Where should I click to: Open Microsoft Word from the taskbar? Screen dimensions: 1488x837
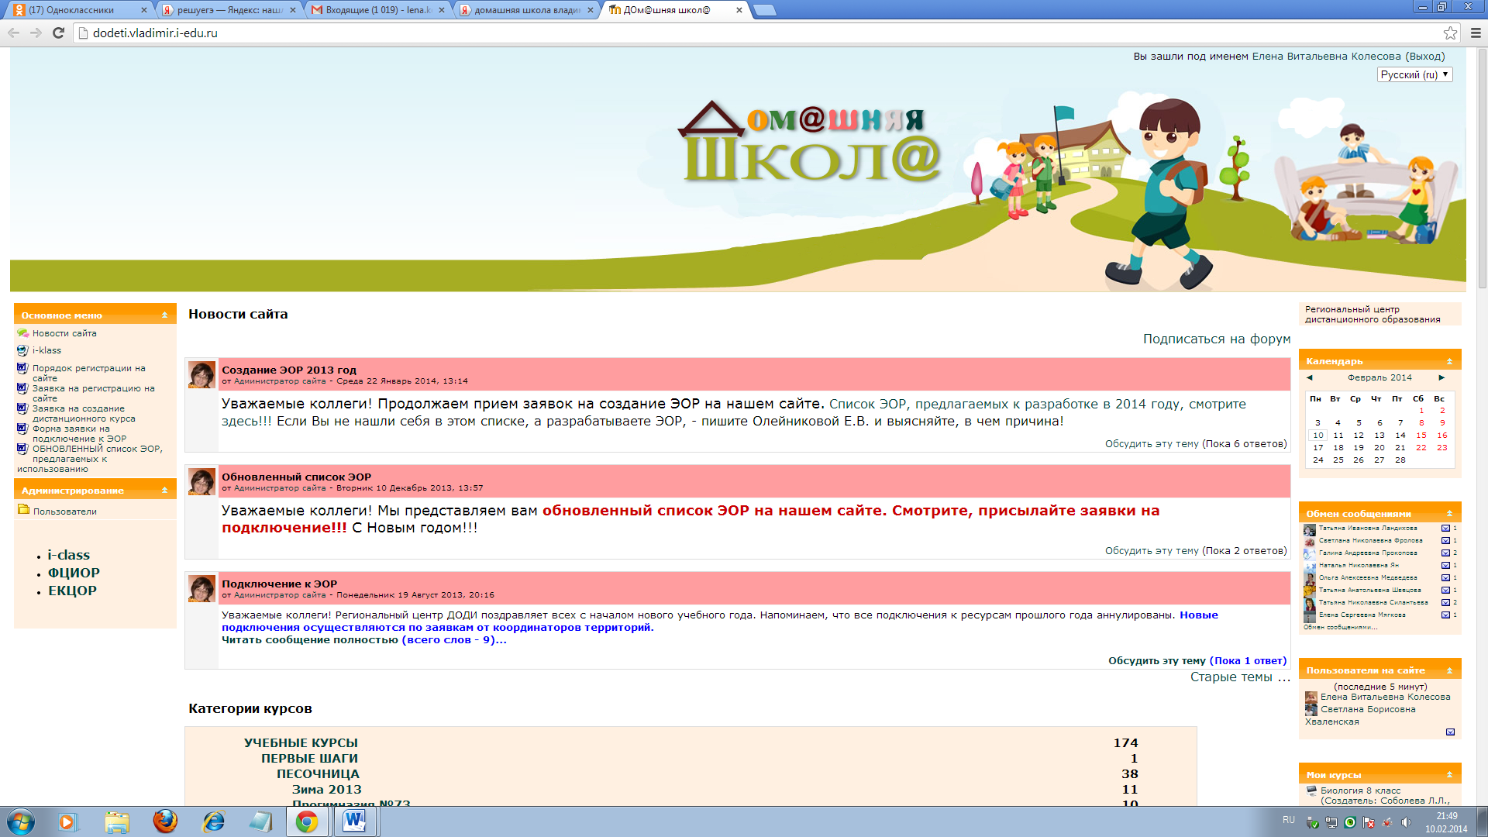[355, 821]
